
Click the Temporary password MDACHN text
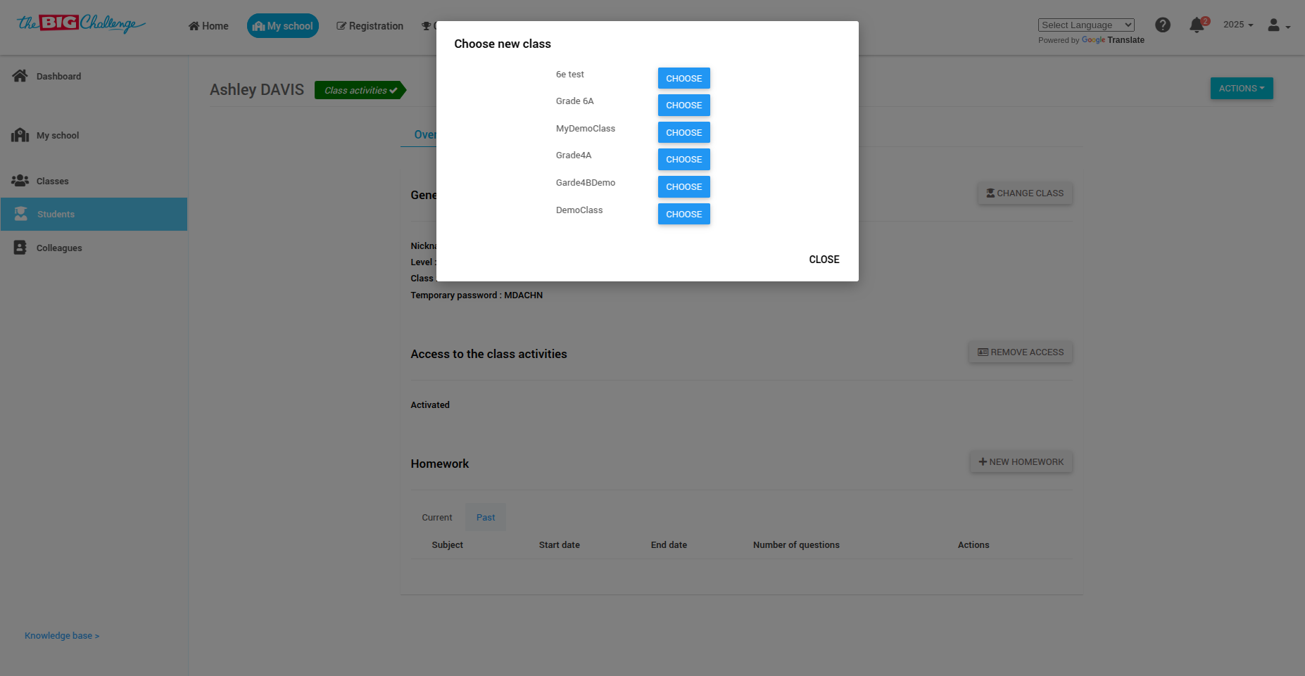tap(477, 295)
